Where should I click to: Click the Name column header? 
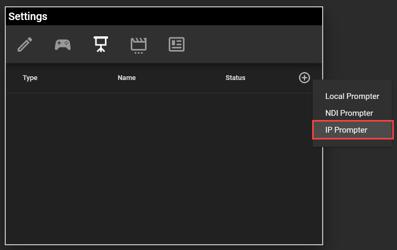[x=127, y=78]
